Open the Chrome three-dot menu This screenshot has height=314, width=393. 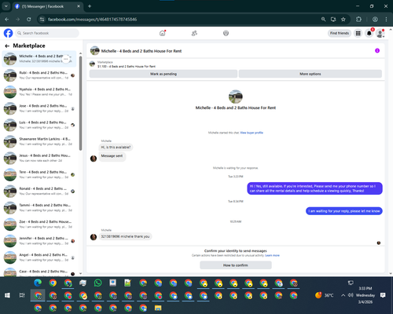coord(386,20)
